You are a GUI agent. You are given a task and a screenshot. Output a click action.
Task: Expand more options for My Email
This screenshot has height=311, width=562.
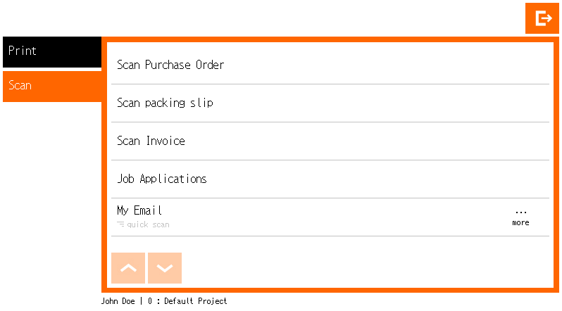pyautogui.click(x=520, y=217)
